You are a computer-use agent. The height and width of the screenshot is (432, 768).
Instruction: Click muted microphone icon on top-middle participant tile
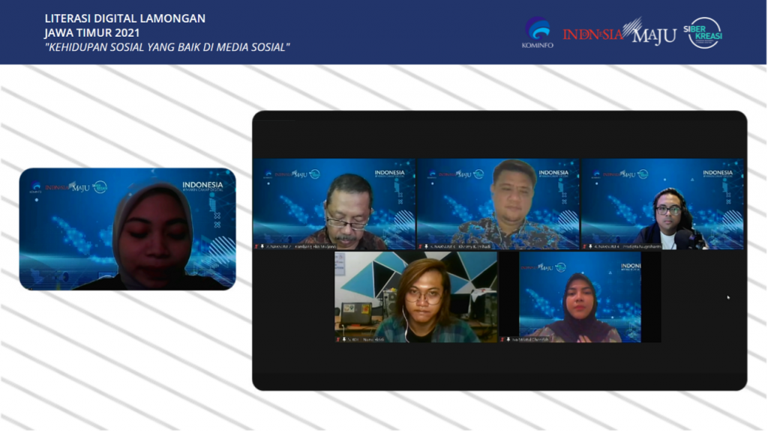(421, 246)
